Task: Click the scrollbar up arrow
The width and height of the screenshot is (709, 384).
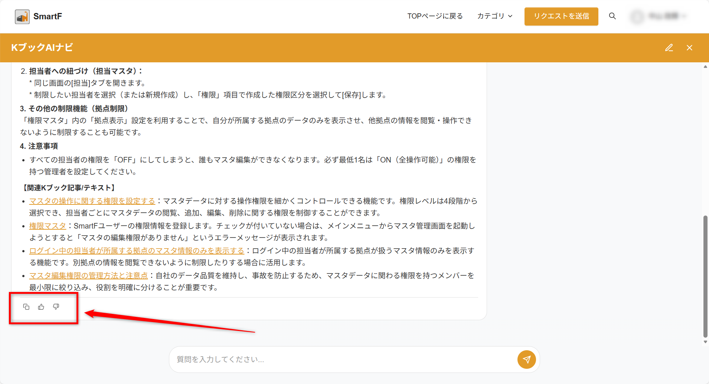Action: 705,67
